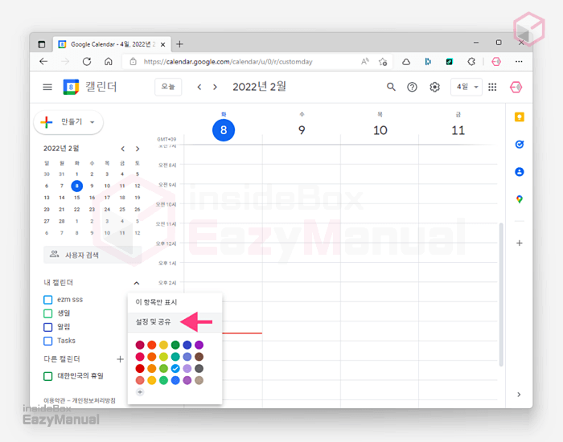Select 이 항목만 표시 menu item
The height and width of the screenshot is (442, 563).
pyautogui.click(x=175, y=302)
